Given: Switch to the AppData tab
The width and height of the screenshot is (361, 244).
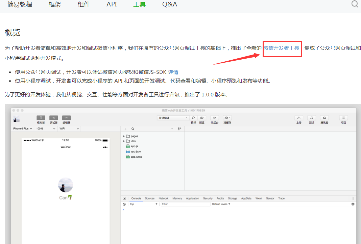Looking at the screenshot, I should click(x=246, y=198).
